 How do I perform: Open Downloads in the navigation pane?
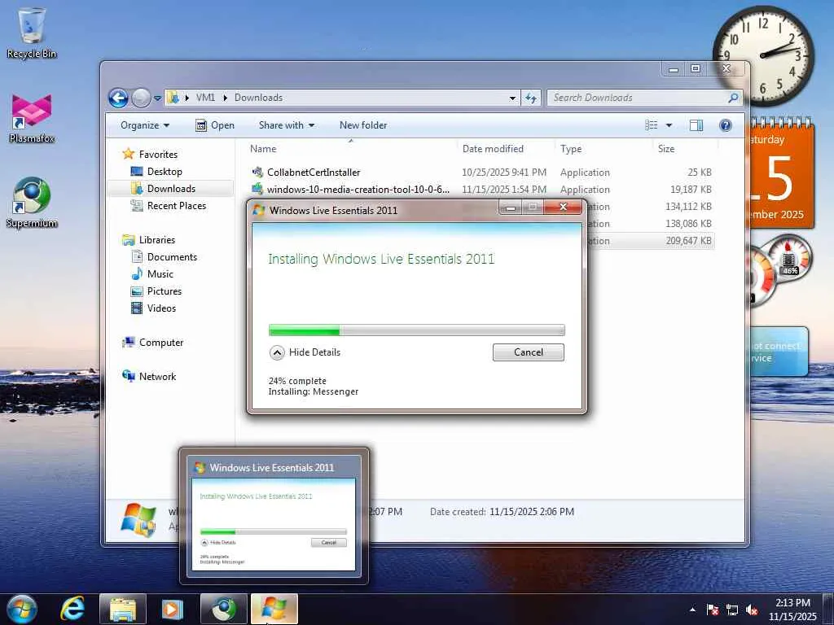tap(171, 189)
